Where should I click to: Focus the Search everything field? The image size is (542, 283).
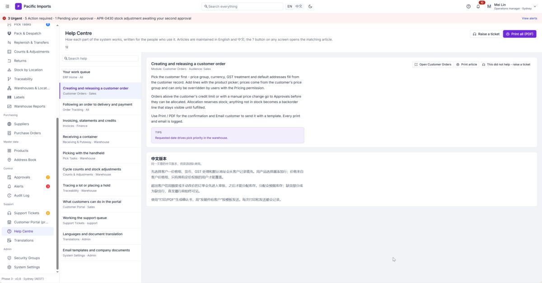(x=243, y=6)
